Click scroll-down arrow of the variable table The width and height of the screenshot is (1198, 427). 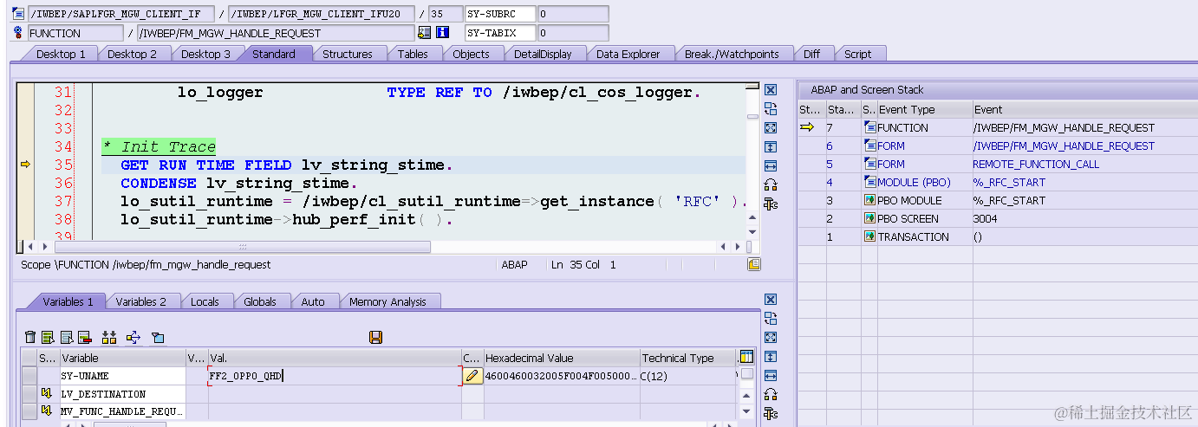pyautogui.click(x=746, y=411)
